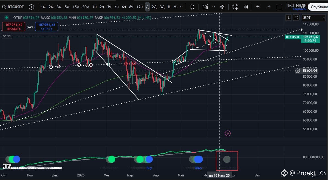The image size is (328, 180).
Task: Select the 2Д timeframe
Action: coord(154,7)
